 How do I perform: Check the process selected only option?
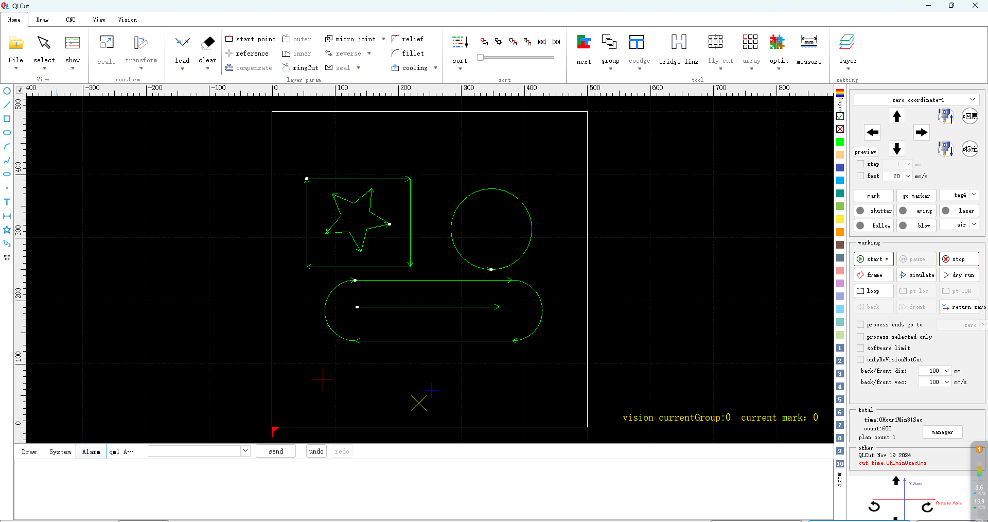tap(860, 337)
